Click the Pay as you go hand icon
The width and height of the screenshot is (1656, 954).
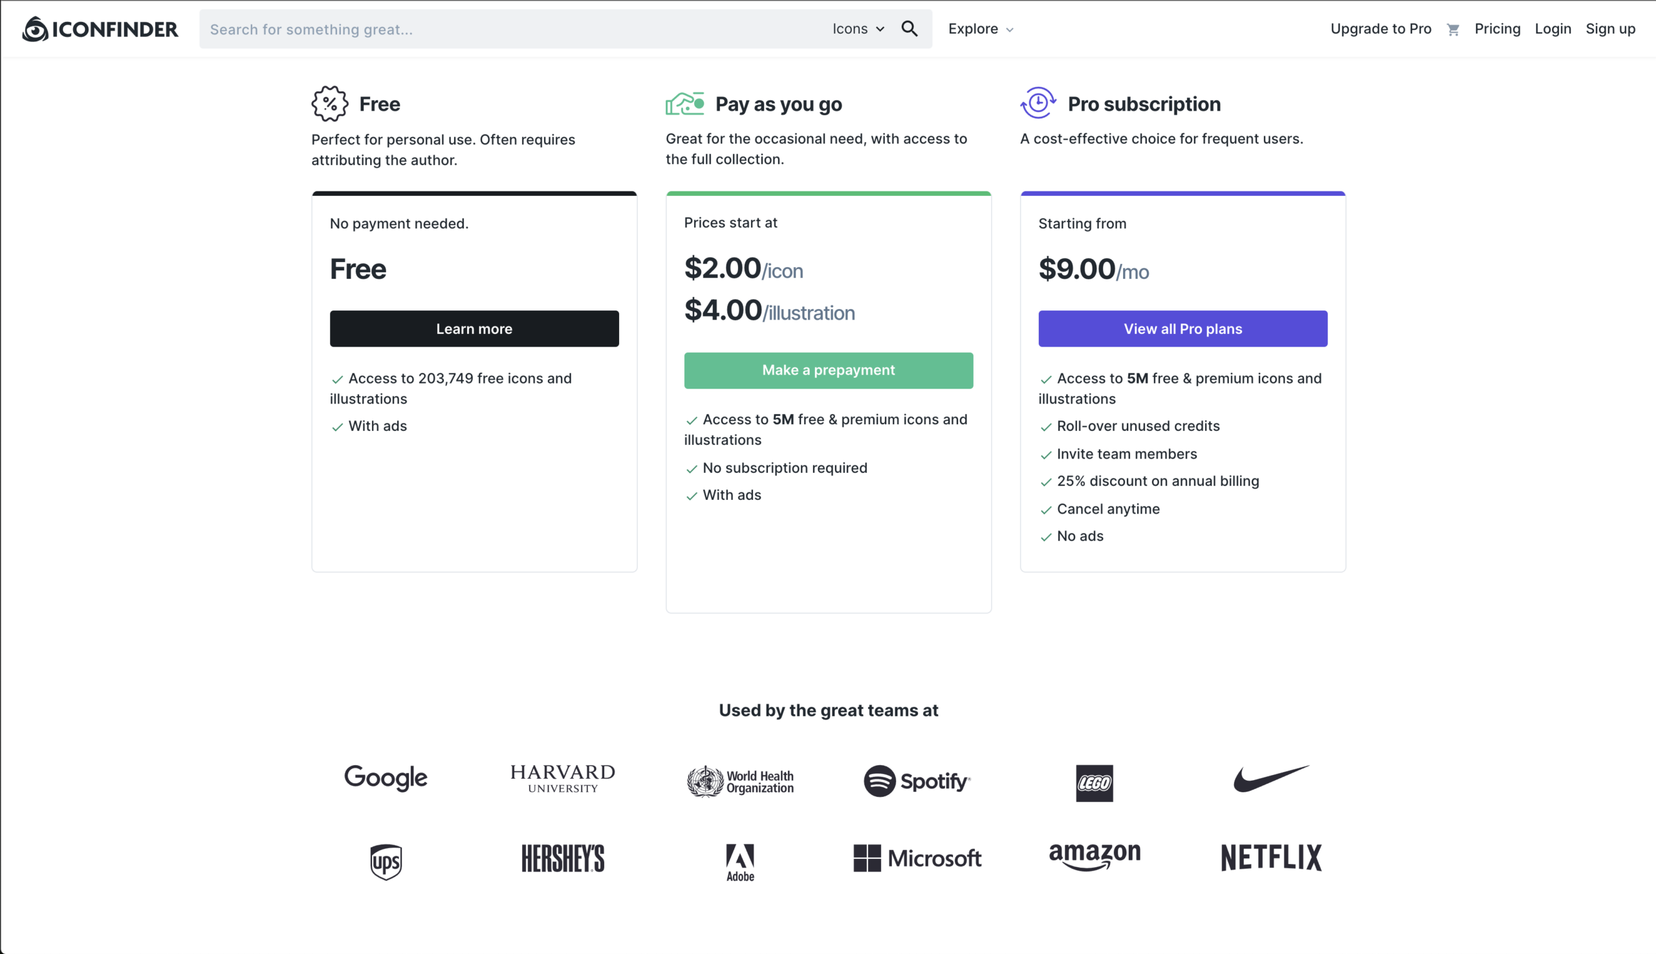tap(684, 103)
